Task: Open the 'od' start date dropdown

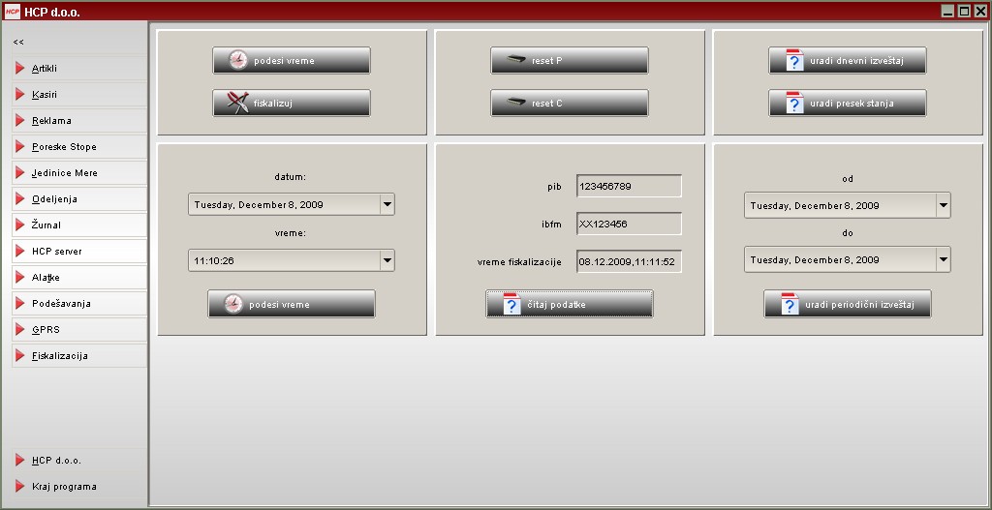Action: [943, 205]
